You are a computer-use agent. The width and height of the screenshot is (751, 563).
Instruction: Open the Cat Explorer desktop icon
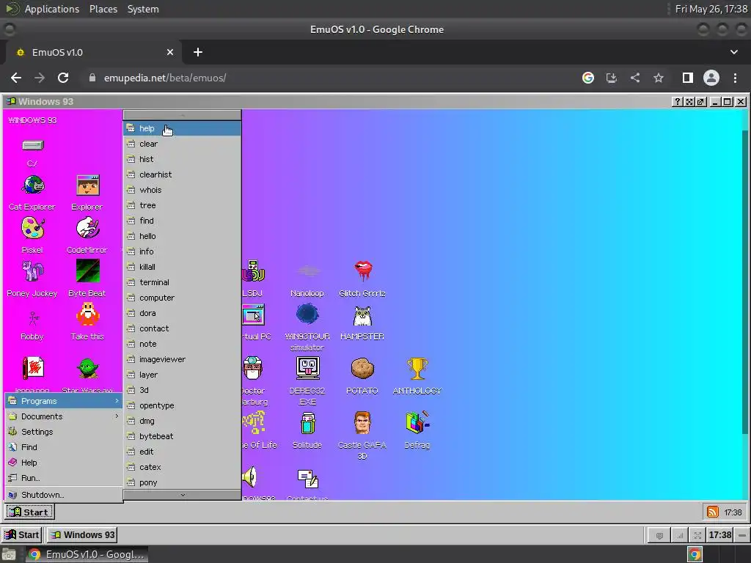[32, 185]
